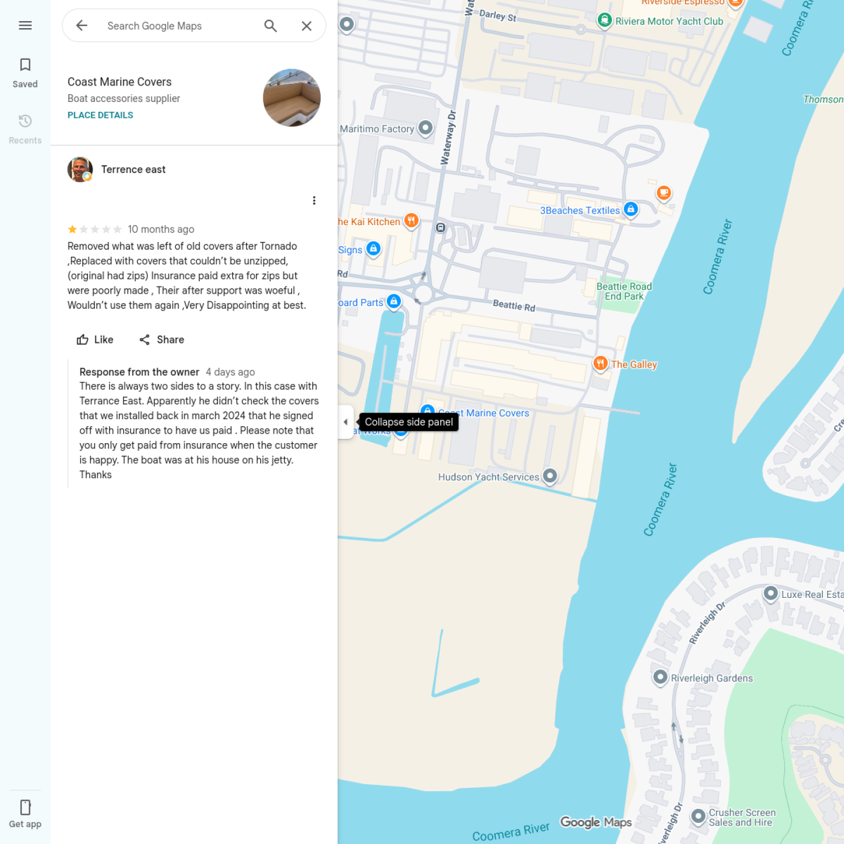This screenshot has height=844, width=844.
Task: Click the search magnifier icon
Action: click(x=270, y=26)
